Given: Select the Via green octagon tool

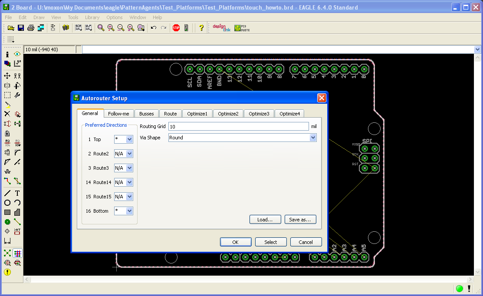Looking at the screenshot, I should (x=7, y=222).
